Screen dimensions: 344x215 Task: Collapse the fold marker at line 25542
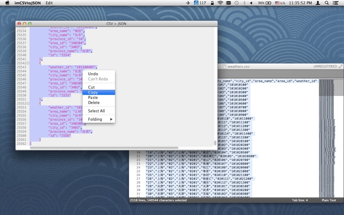click(x=28, y=63)
